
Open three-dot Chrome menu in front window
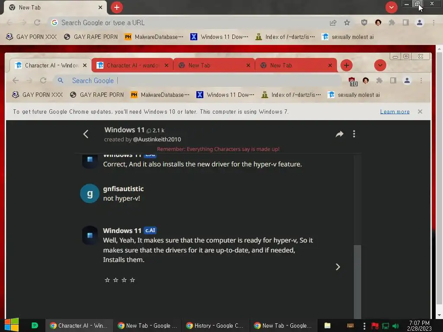pos(421,81)
